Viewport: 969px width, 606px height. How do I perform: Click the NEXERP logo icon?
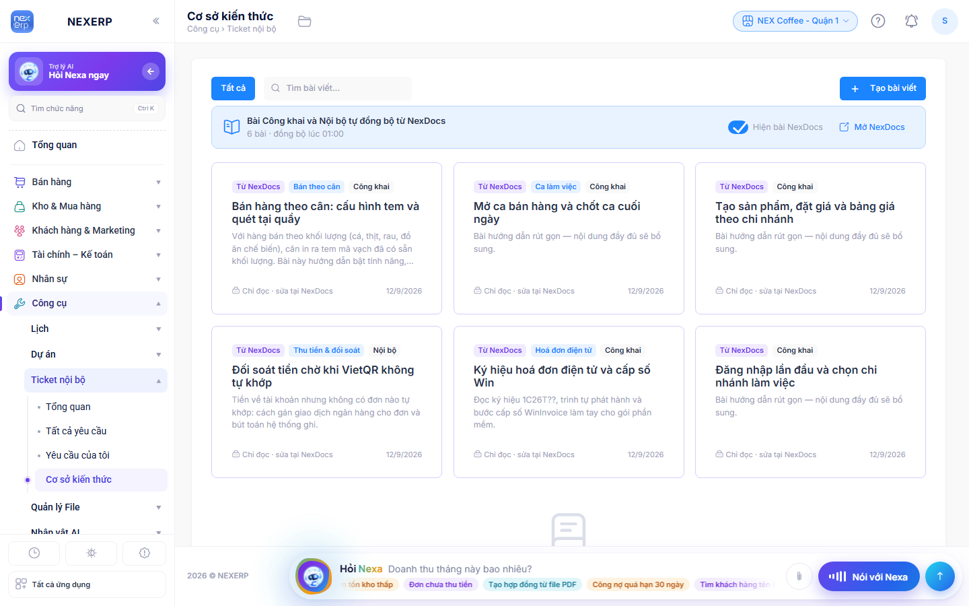(x=22, y=22)
